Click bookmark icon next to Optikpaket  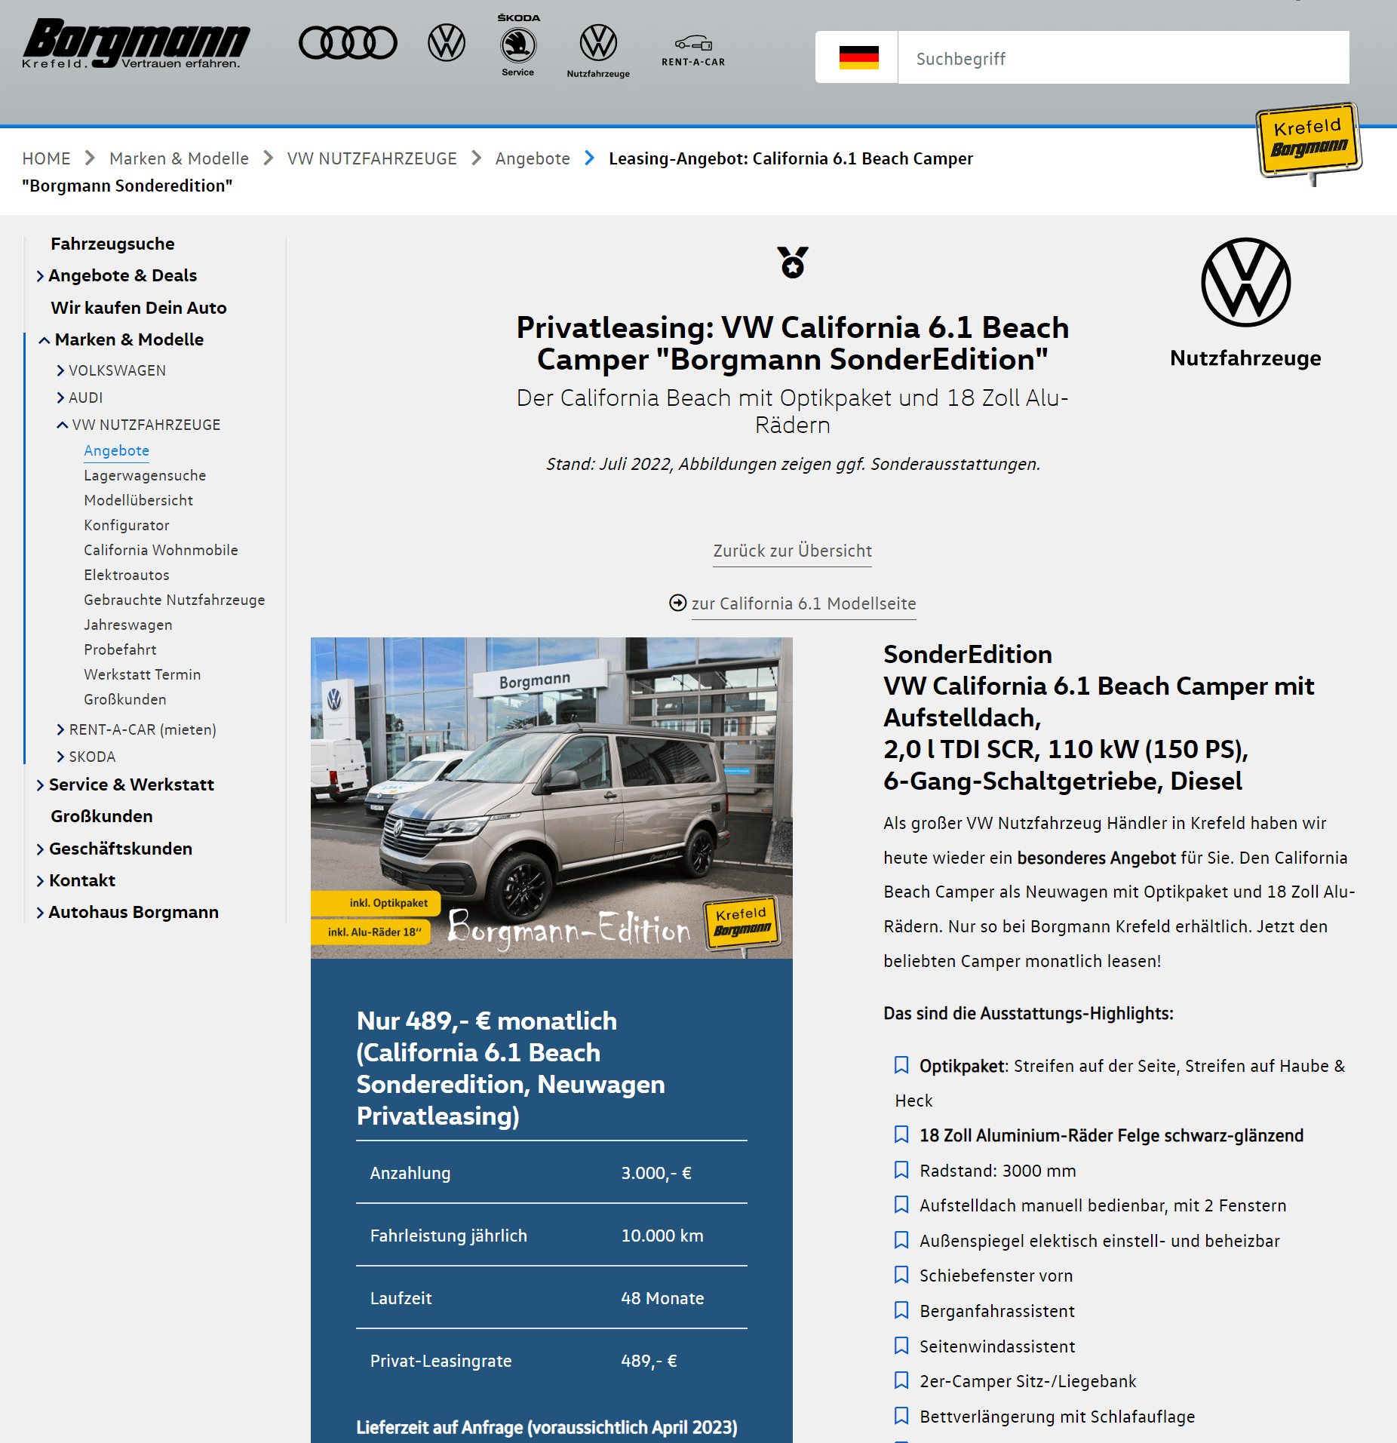pos(901,1065)
